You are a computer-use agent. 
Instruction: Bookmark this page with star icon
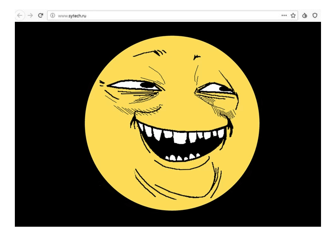[293, 15]
